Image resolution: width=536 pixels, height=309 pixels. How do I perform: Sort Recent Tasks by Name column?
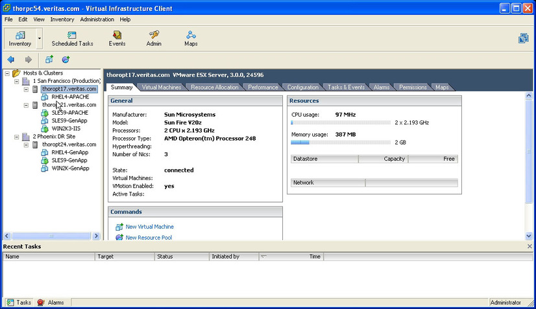[x=49, y=257]
